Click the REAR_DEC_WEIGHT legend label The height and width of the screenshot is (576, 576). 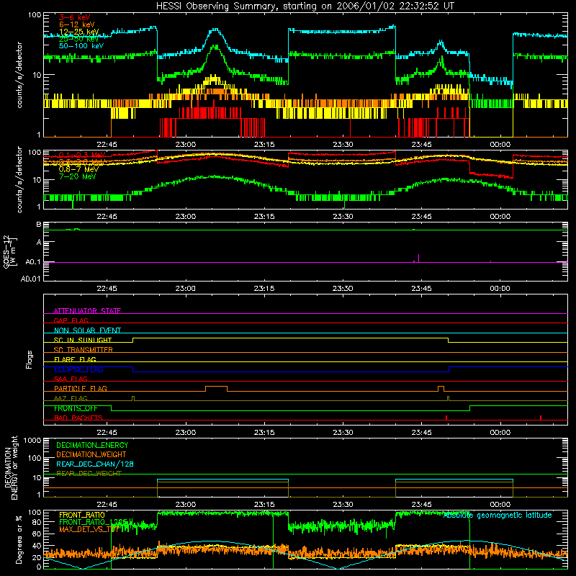tap(89, 474)
